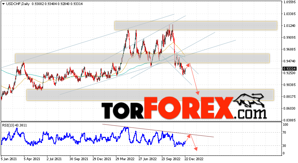Click price scale value 0.86030

[289, 108]
